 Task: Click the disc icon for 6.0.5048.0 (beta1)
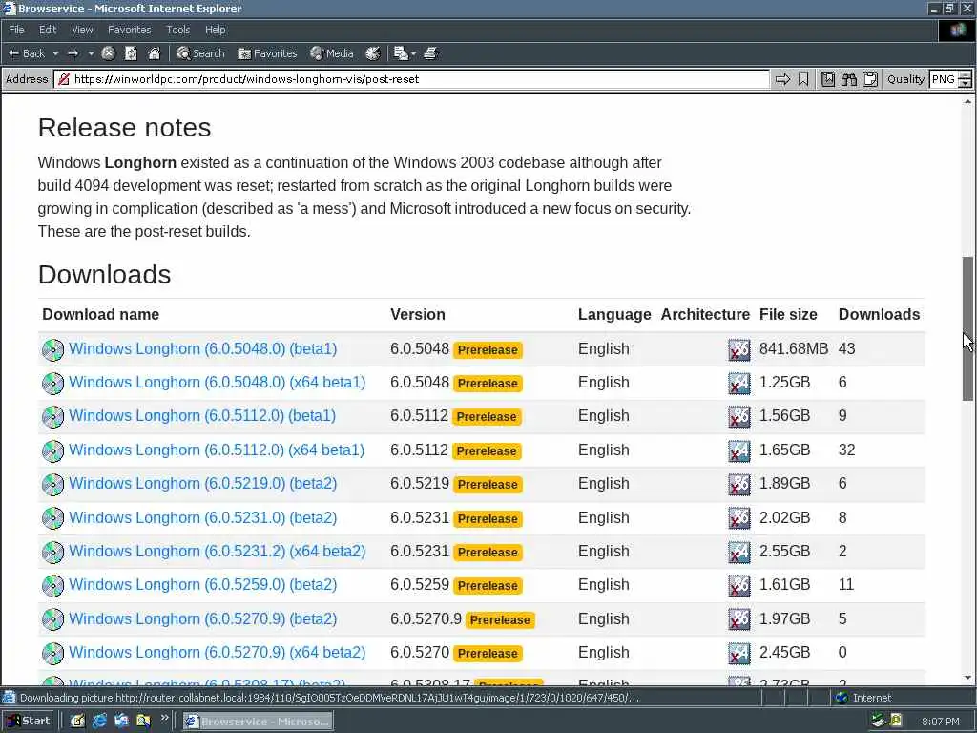point(53,349)
